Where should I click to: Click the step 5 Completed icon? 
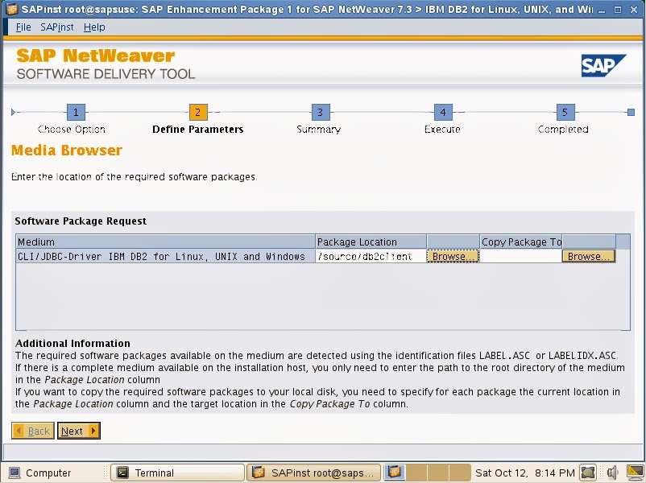[564, 112]
